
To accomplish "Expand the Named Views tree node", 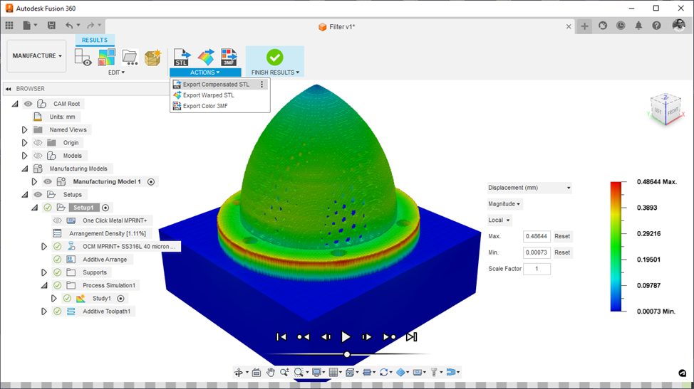I will coord(24,130).
